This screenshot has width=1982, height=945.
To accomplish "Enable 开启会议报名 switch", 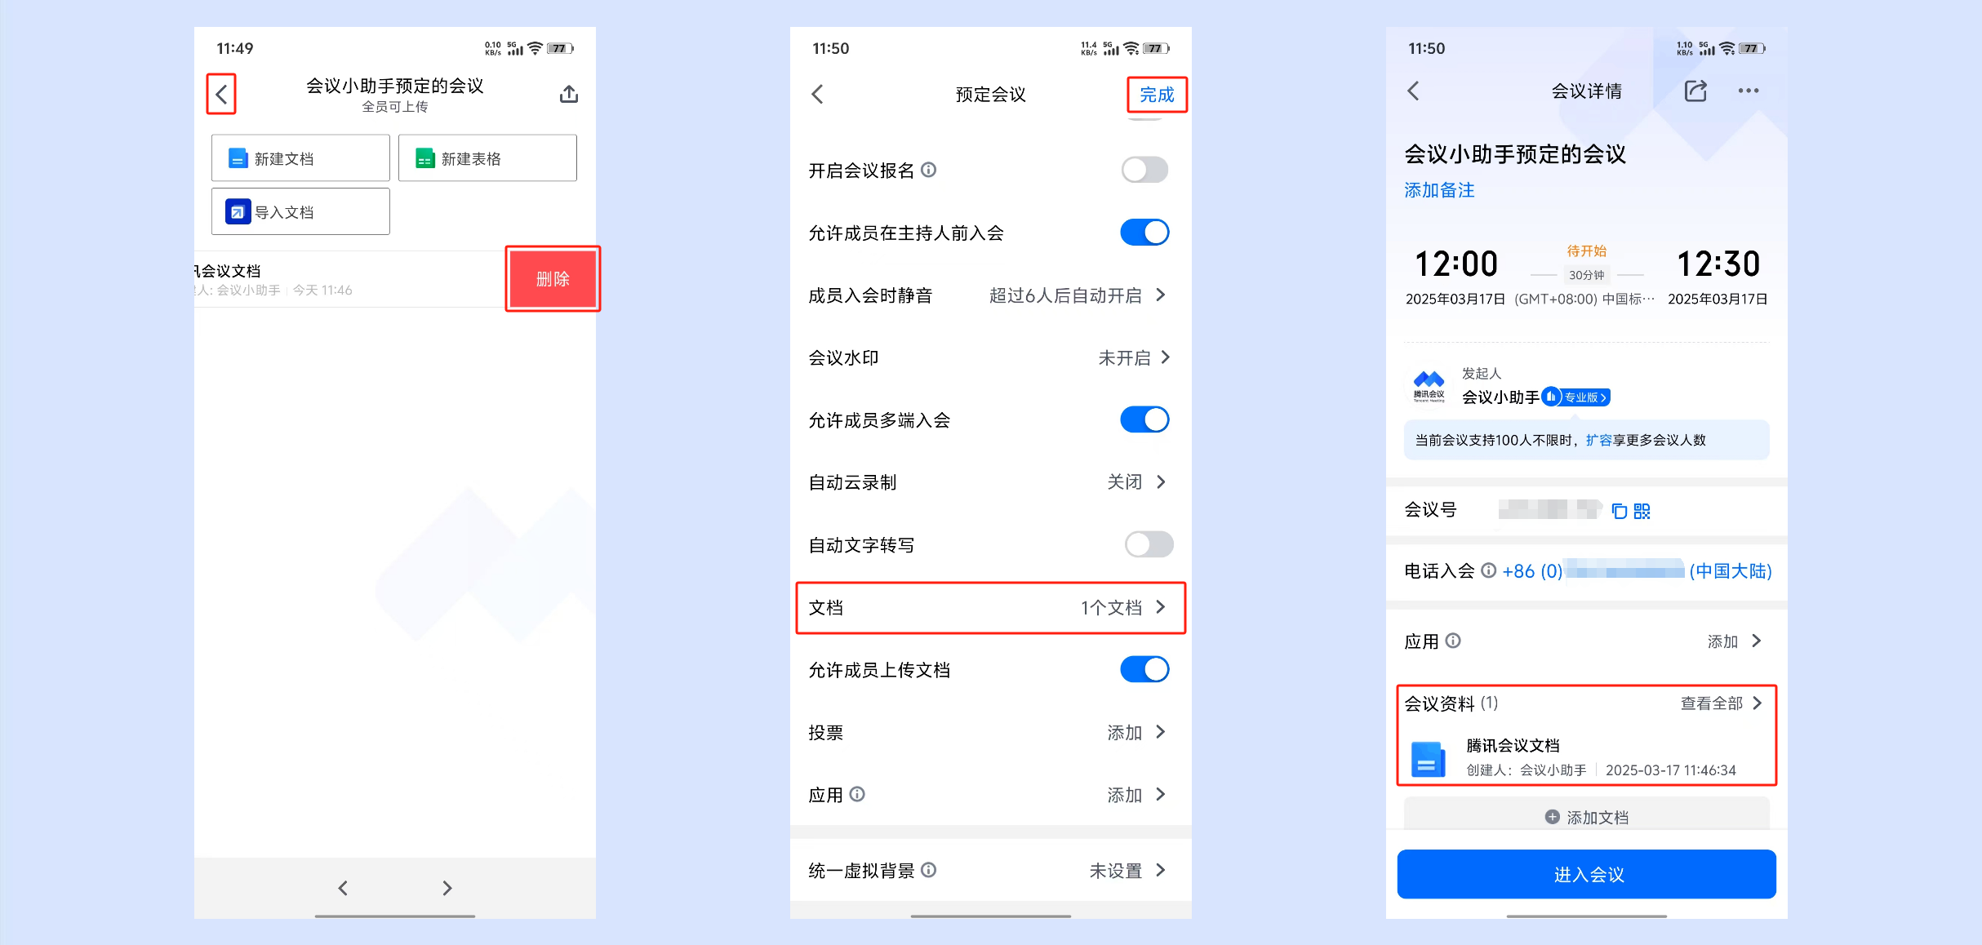I will point(1144,170).
